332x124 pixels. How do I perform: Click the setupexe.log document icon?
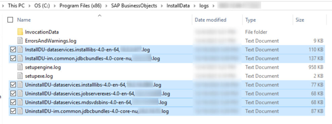20,76
